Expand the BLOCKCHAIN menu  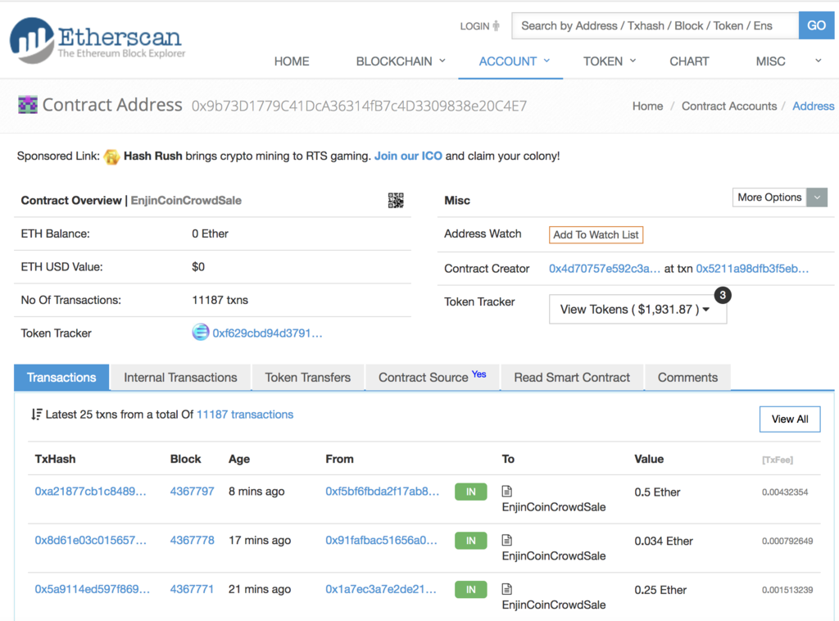point(401,61)
